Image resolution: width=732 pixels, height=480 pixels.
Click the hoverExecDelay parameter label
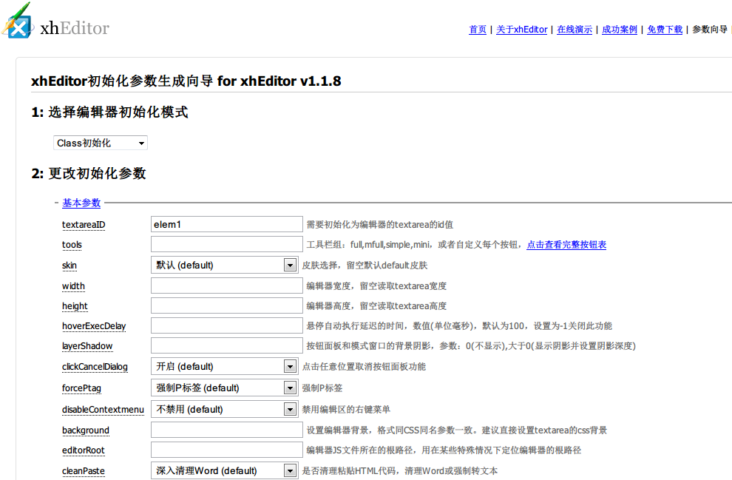click(94, 326)
